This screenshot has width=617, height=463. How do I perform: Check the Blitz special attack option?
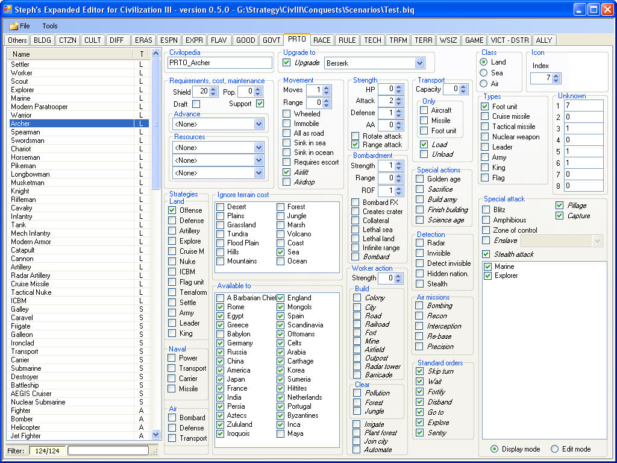click(x=486, y=210)
